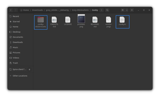Select the LICENSE file icon
The image size is (160, 98).
tap(68, 20)
